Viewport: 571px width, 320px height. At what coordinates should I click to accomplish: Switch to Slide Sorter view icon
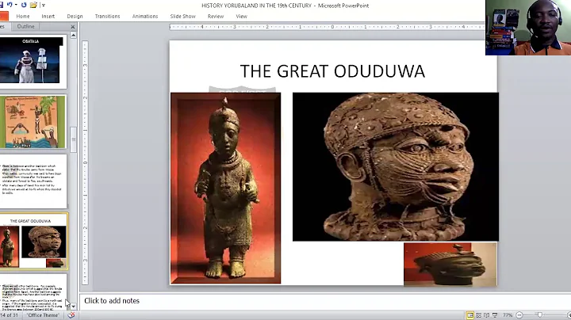[x=478, y=315]
